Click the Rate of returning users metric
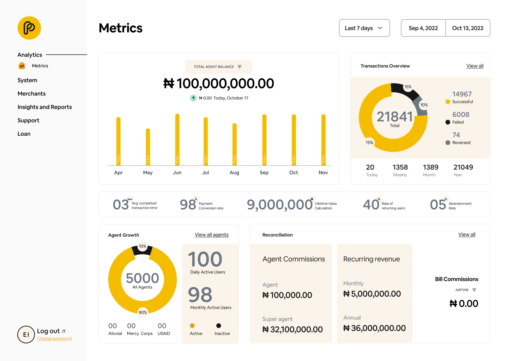This screenshot has width=508, height=361. pos(384,204)
